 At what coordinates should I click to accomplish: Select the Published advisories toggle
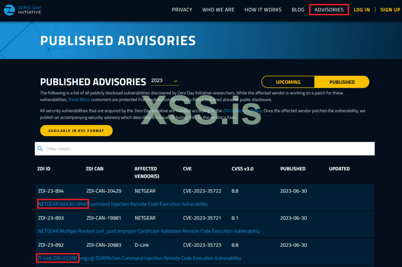pyautogui.click(x=342, y=82)
